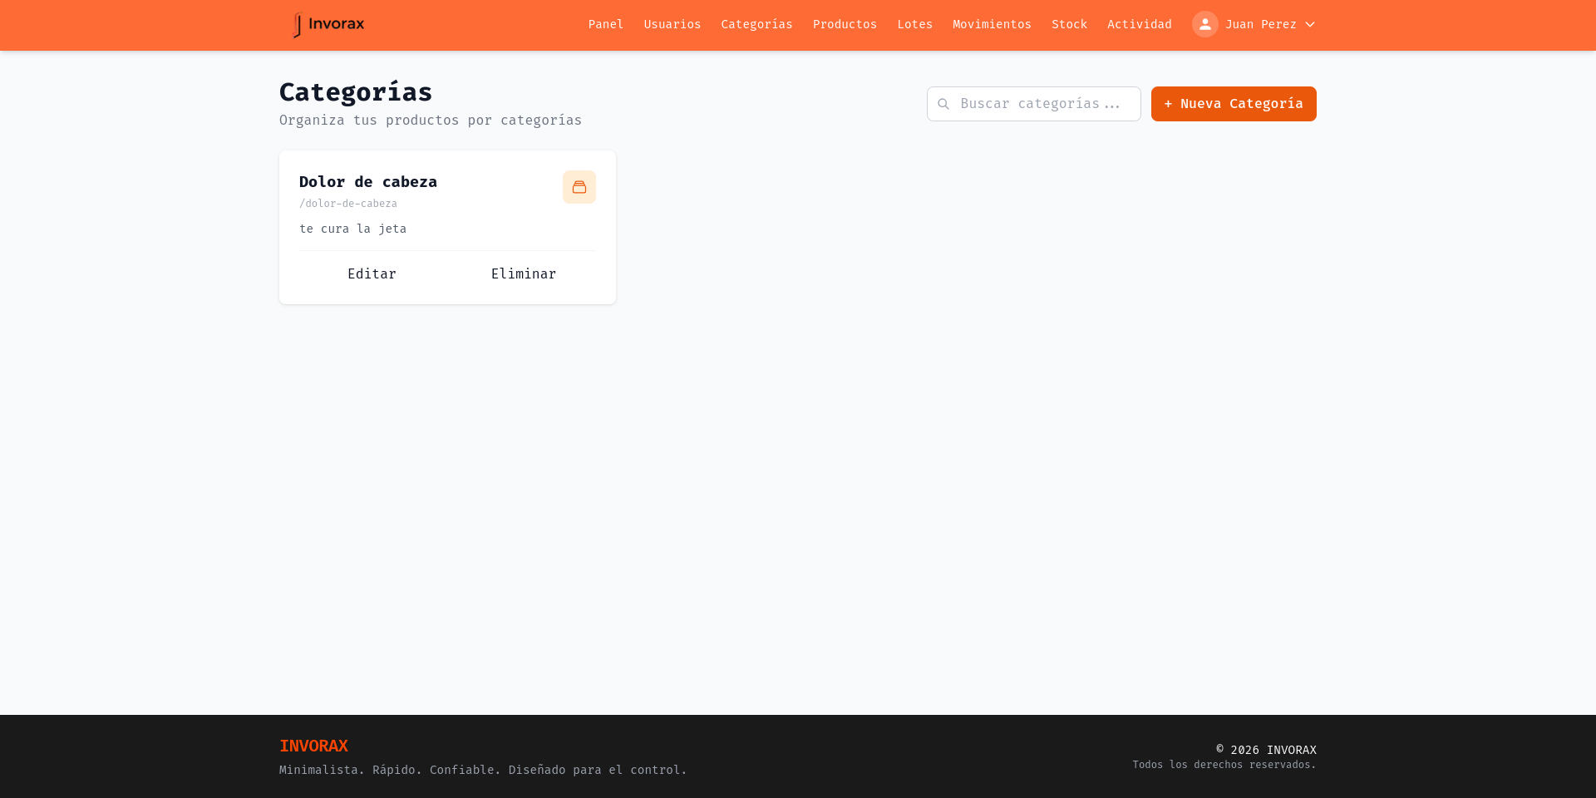Open the Productos section

(845, 24)
